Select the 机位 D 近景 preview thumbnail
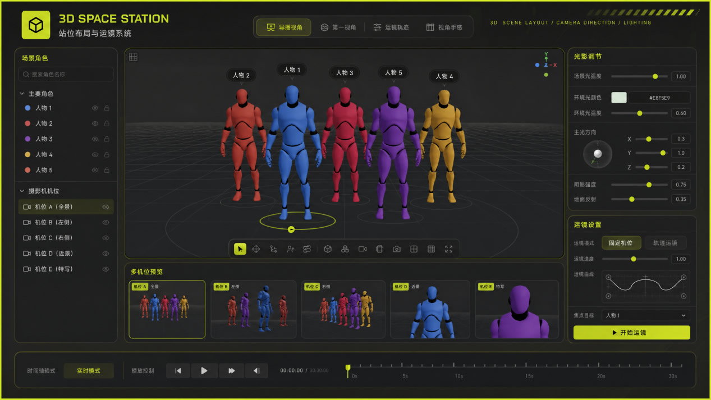This screenshot has height=400, width=711. (430, 309)
